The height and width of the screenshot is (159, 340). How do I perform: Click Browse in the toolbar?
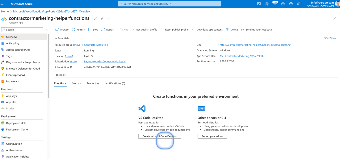coord(62,30)
